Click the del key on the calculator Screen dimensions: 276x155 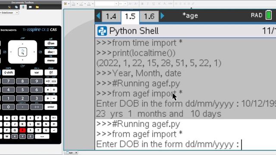point(51,72)
